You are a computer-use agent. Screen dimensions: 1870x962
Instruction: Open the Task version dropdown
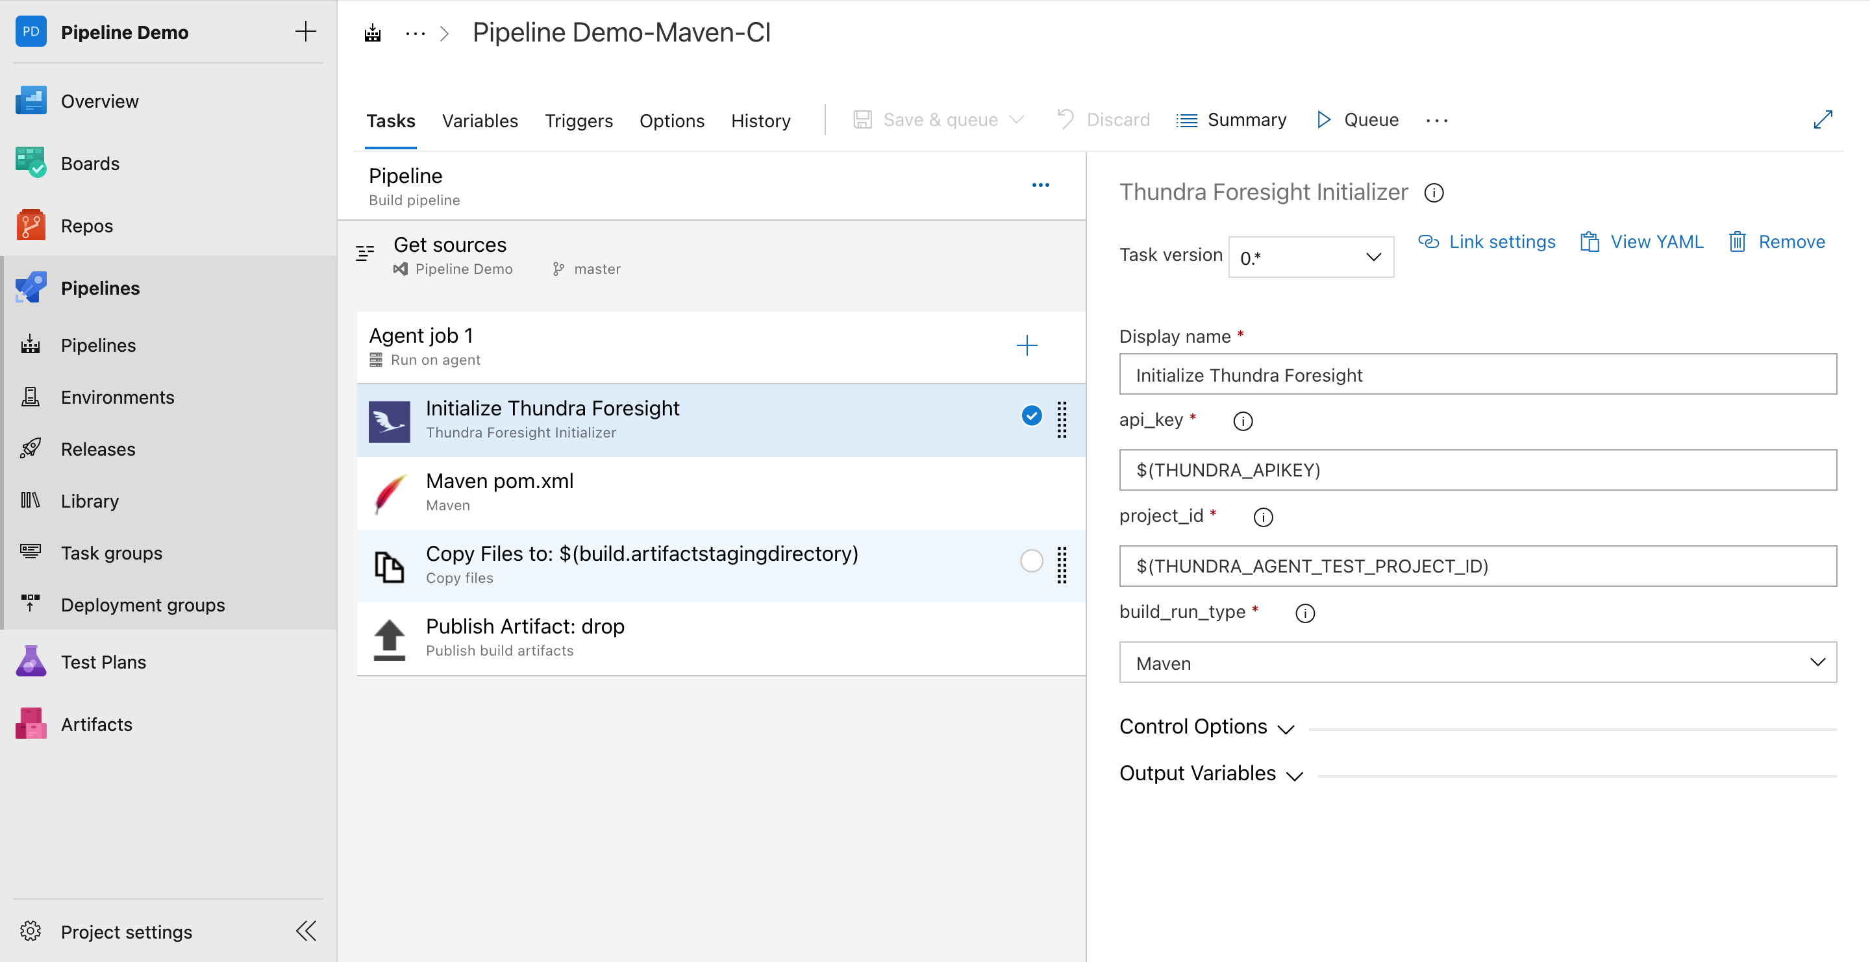tap(1310, 257)
